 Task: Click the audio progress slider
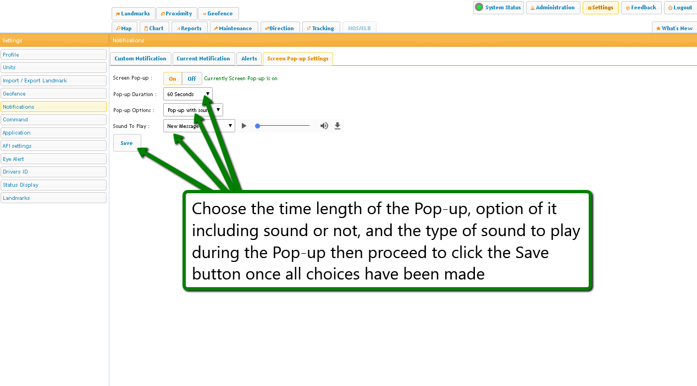[283, 126]
